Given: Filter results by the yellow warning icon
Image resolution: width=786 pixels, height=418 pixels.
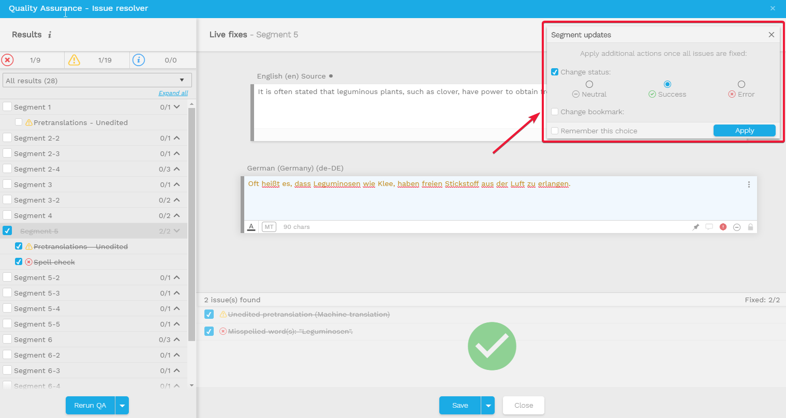Looking at the screenshot, I should click(74, 60).
